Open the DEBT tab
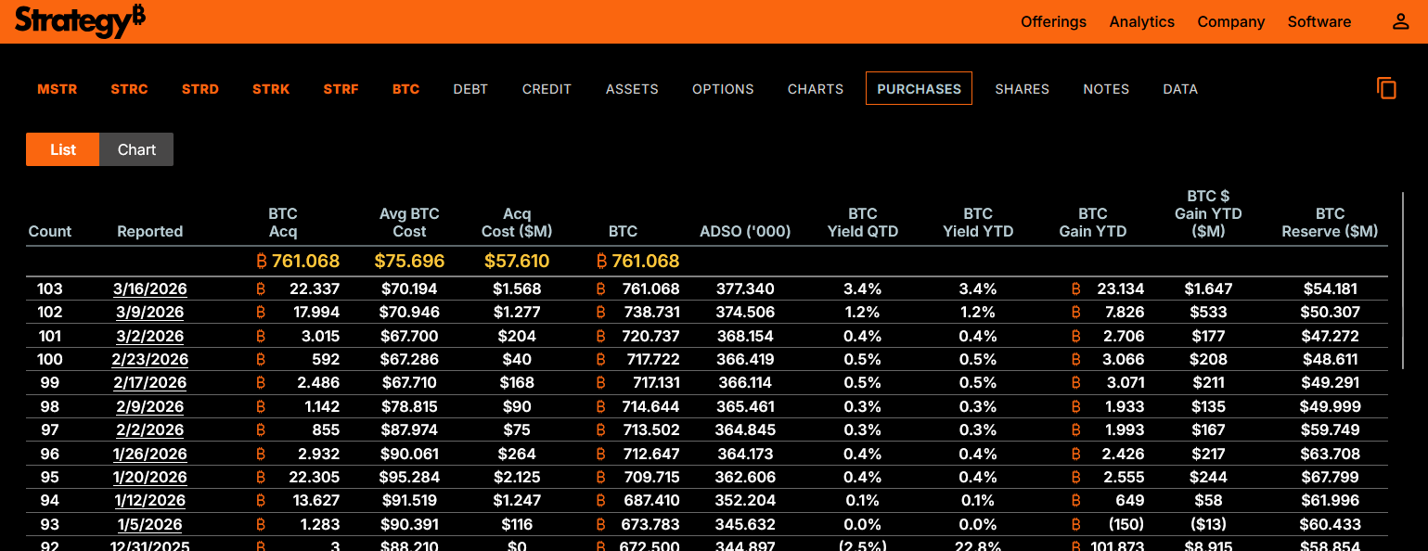The height and width of the screenshot is (551, 1428). point(470,89)
